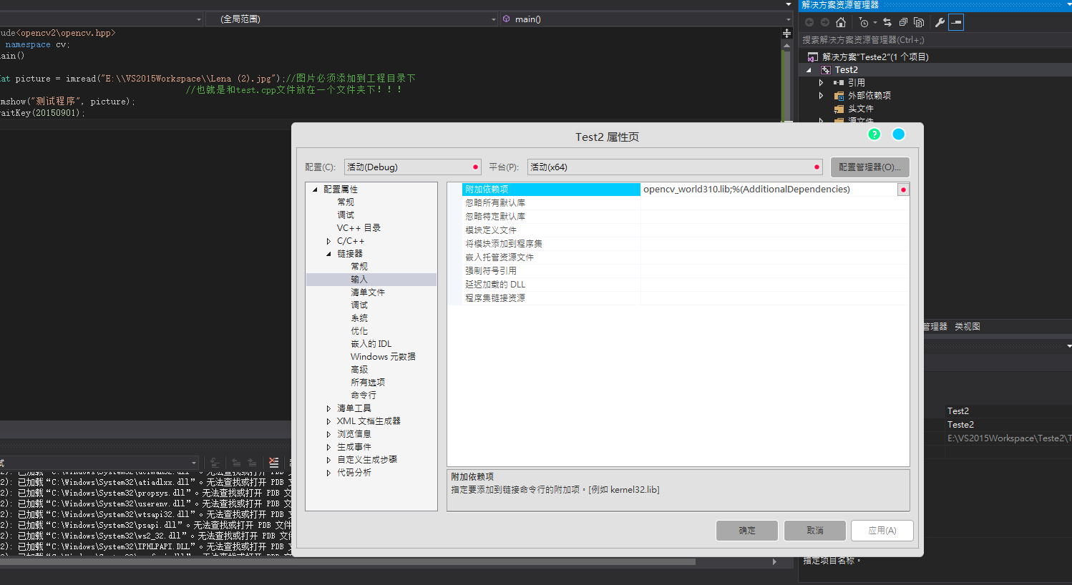Click the Solution Explorer search box
This screenshot has height=585, width=1072.
pos(935,40)
